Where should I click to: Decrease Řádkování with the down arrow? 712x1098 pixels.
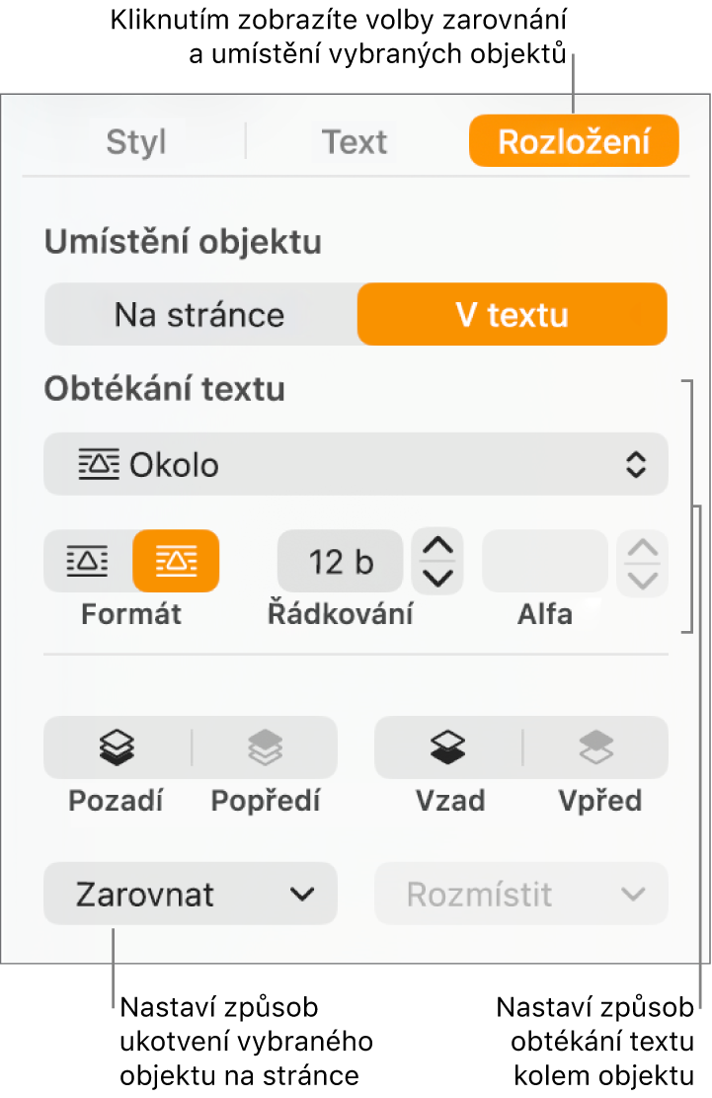coord(438,578)
